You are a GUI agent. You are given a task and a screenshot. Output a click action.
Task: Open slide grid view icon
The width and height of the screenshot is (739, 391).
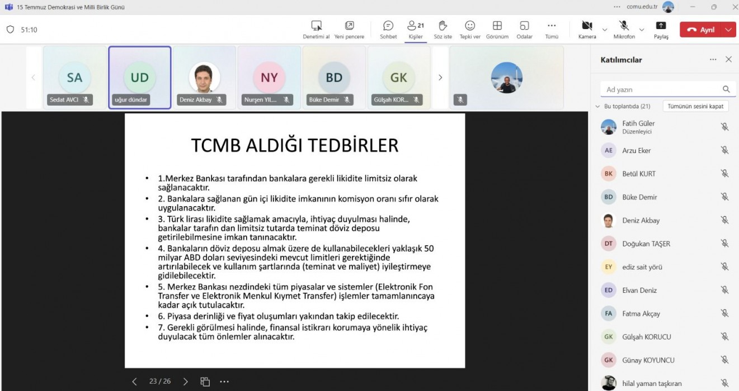click(205, 382)
